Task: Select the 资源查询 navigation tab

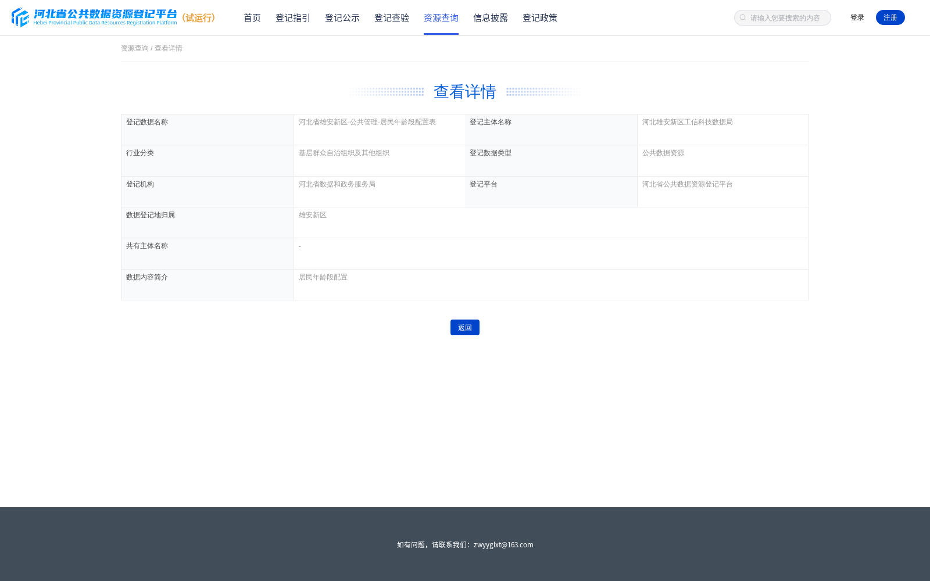Action: [x=441, y=18]
